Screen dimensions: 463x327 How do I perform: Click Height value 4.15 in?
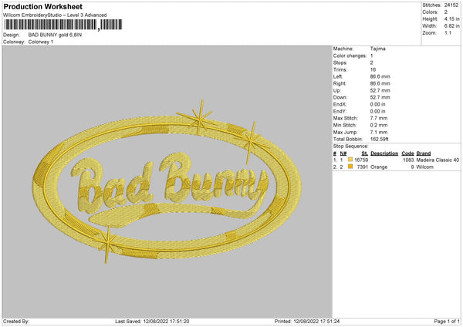click(451, 19)
